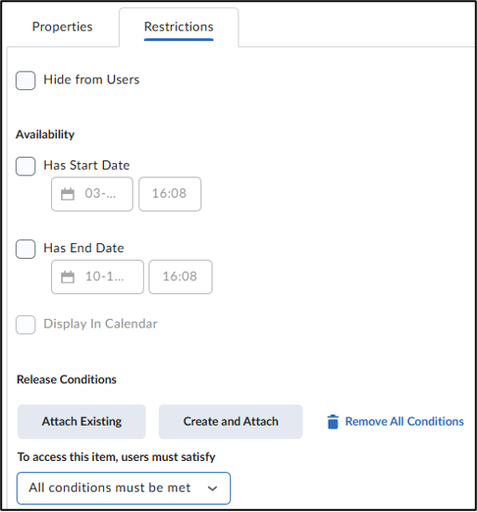Screen dimensions: 477x512
Task: Tick the Hide from Users checkbox
Action: (x=25, y=81)
